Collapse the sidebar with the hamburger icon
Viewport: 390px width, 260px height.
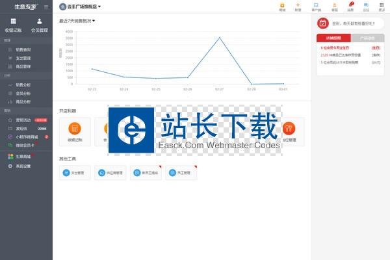[x=46, y=6]
